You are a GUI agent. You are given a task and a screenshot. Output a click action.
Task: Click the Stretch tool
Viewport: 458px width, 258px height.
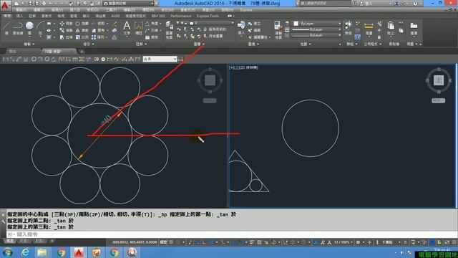66,37
